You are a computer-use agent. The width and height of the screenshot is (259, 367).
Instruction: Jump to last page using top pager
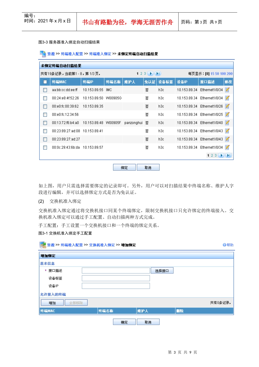click(x=158, y=73)
